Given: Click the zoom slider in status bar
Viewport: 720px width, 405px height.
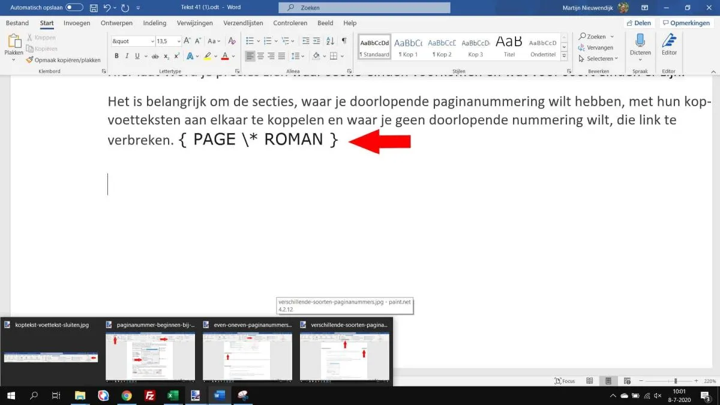Looking at the screenshot, I should (x=676, y=381).
